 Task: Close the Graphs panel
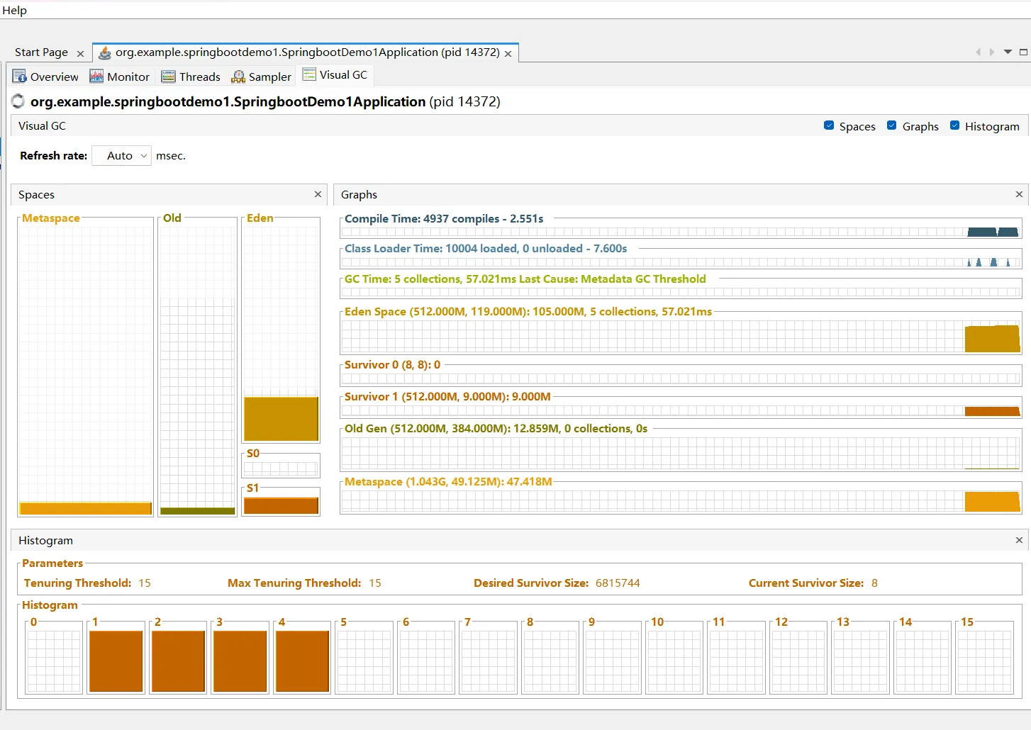1019,194
